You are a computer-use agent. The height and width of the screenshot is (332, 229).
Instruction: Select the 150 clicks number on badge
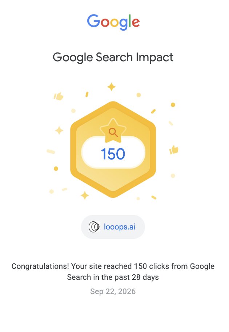(113, 154)
